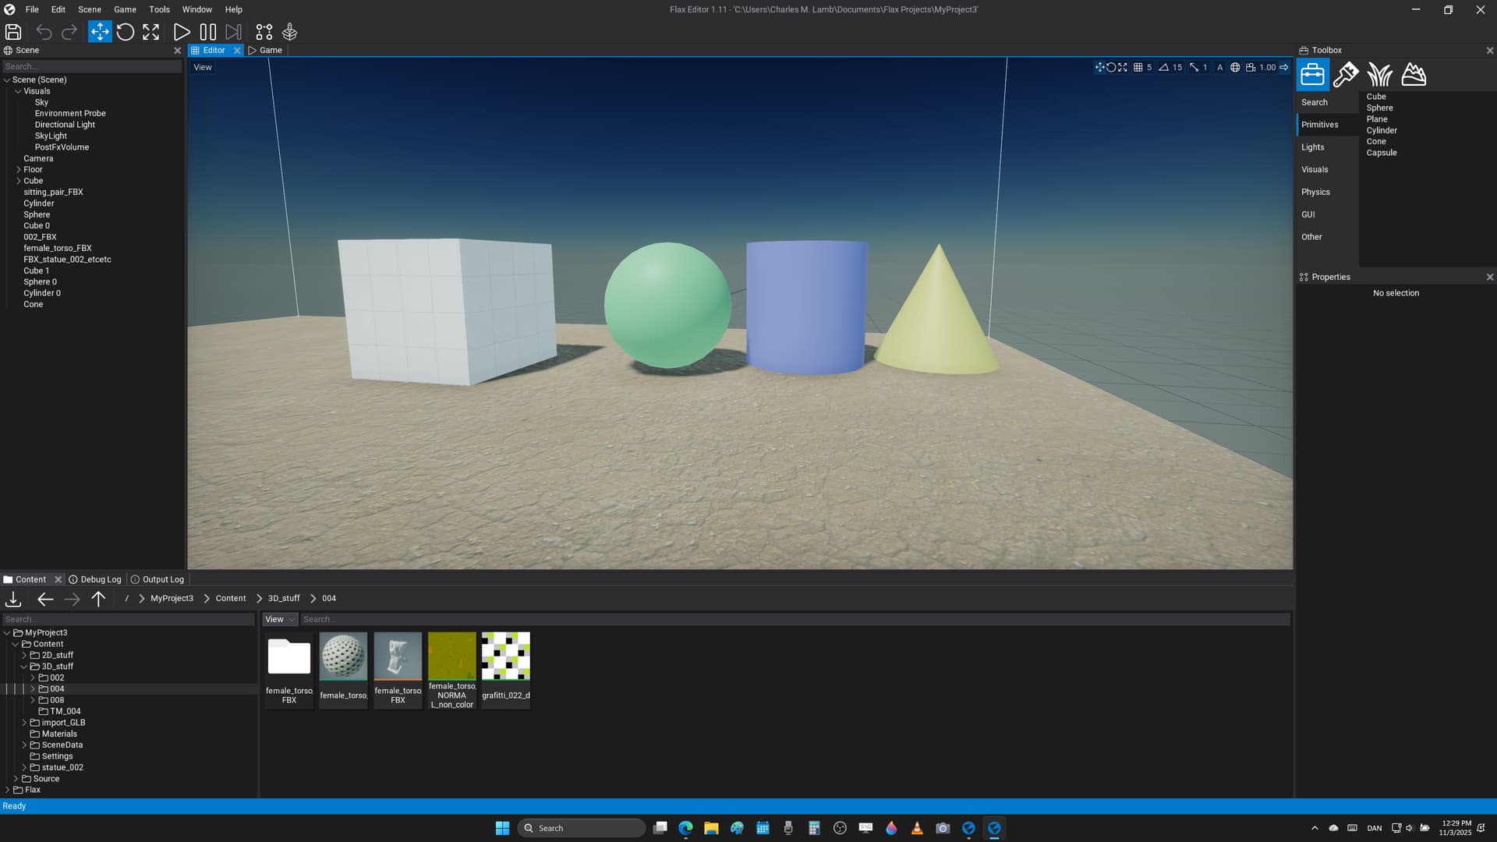Select the Rotate gizmo tool in main toolbar
Image resolution: width=1497 pixels, height=842 pixels.
point(126,32)
